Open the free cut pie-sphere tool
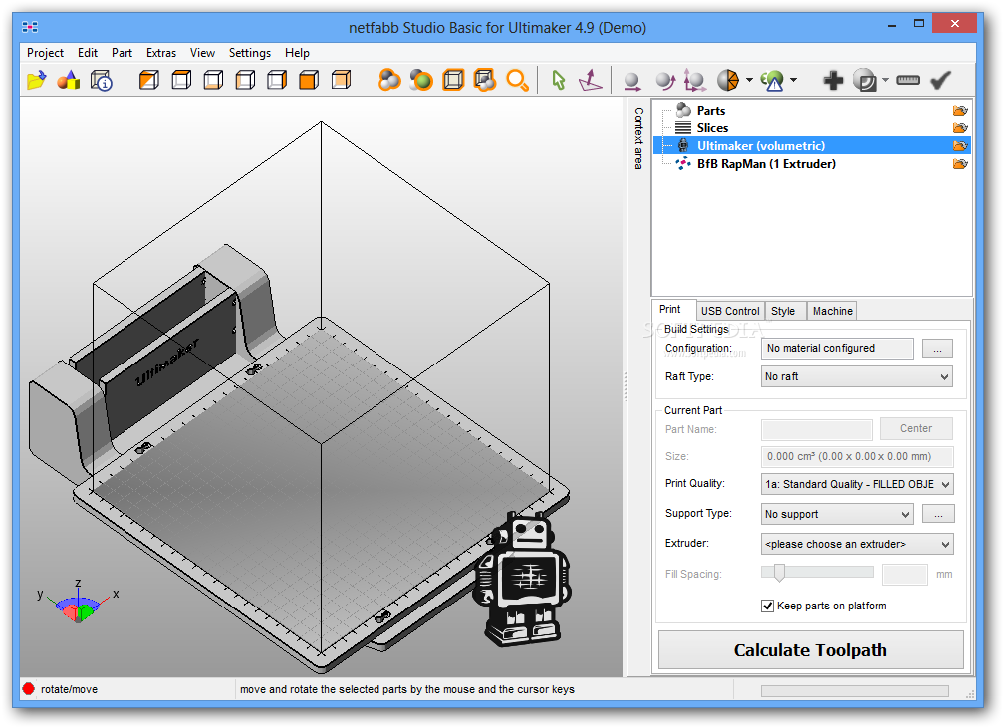The height and width of the screenshot is (728, 1004). (x=728, y=80)
